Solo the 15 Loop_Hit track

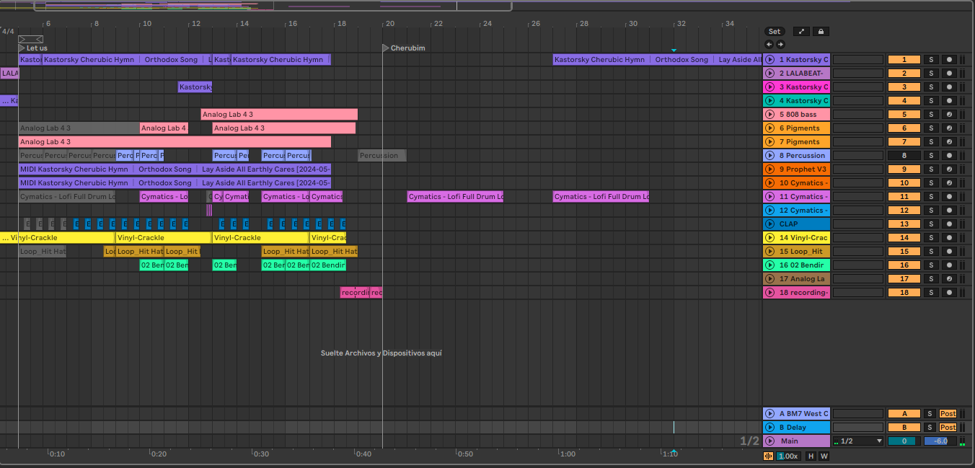(931, 252)
